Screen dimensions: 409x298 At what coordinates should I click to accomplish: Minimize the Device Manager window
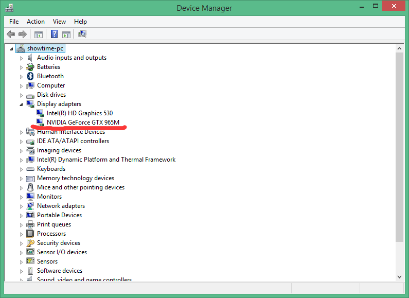362,7
